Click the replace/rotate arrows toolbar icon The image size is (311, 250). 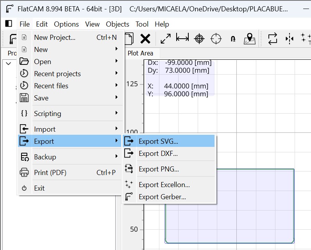(x=273, y=39)
